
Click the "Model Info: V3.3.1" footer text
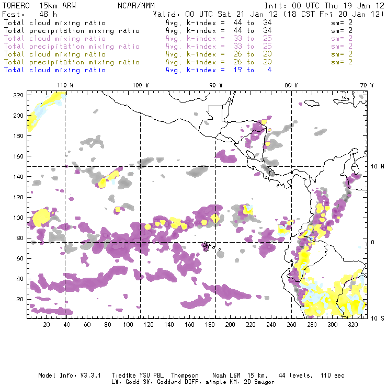click(x=70, y=375)
